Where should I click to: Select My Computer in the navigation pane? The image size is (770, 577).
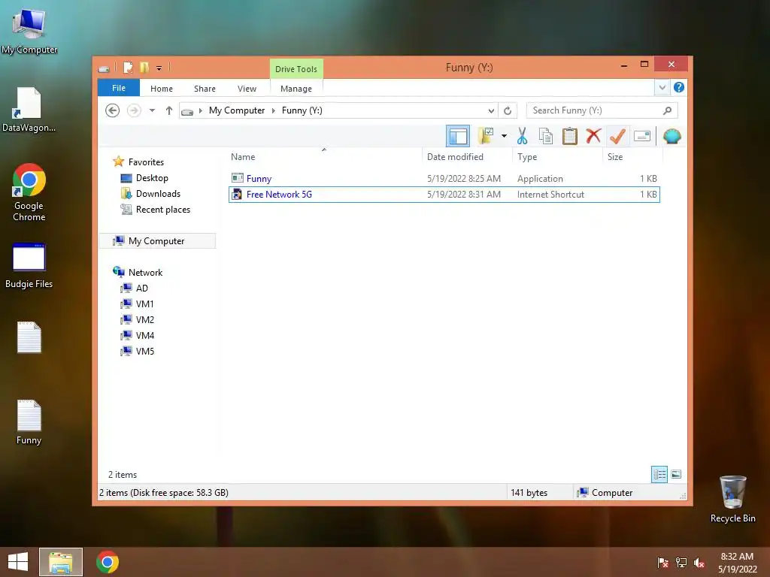tap(156, 241)
